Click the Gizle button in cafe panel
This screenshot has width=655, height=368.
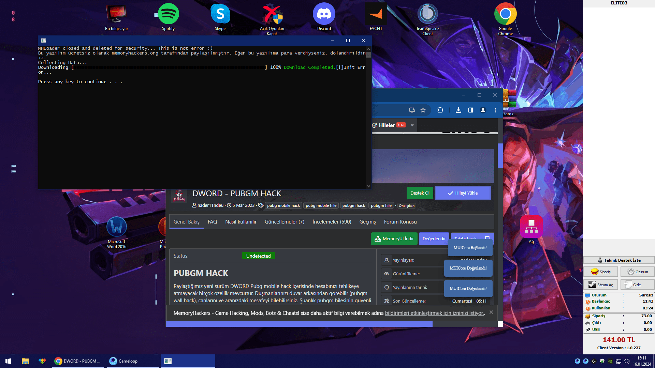click(x=637, y=285)
